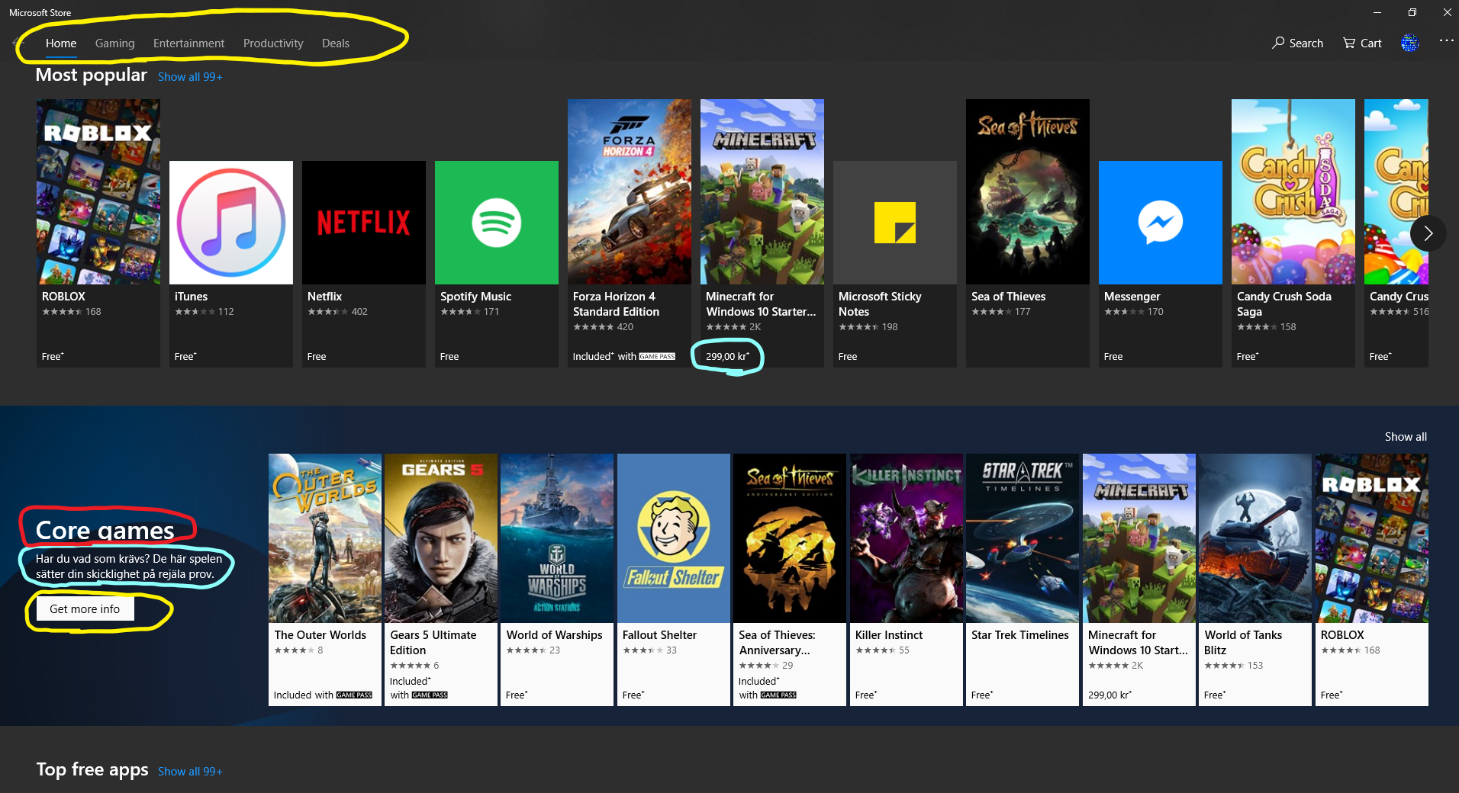Click the 299,00 kr price under Most popular Minecraft

[x=727, y=356]
